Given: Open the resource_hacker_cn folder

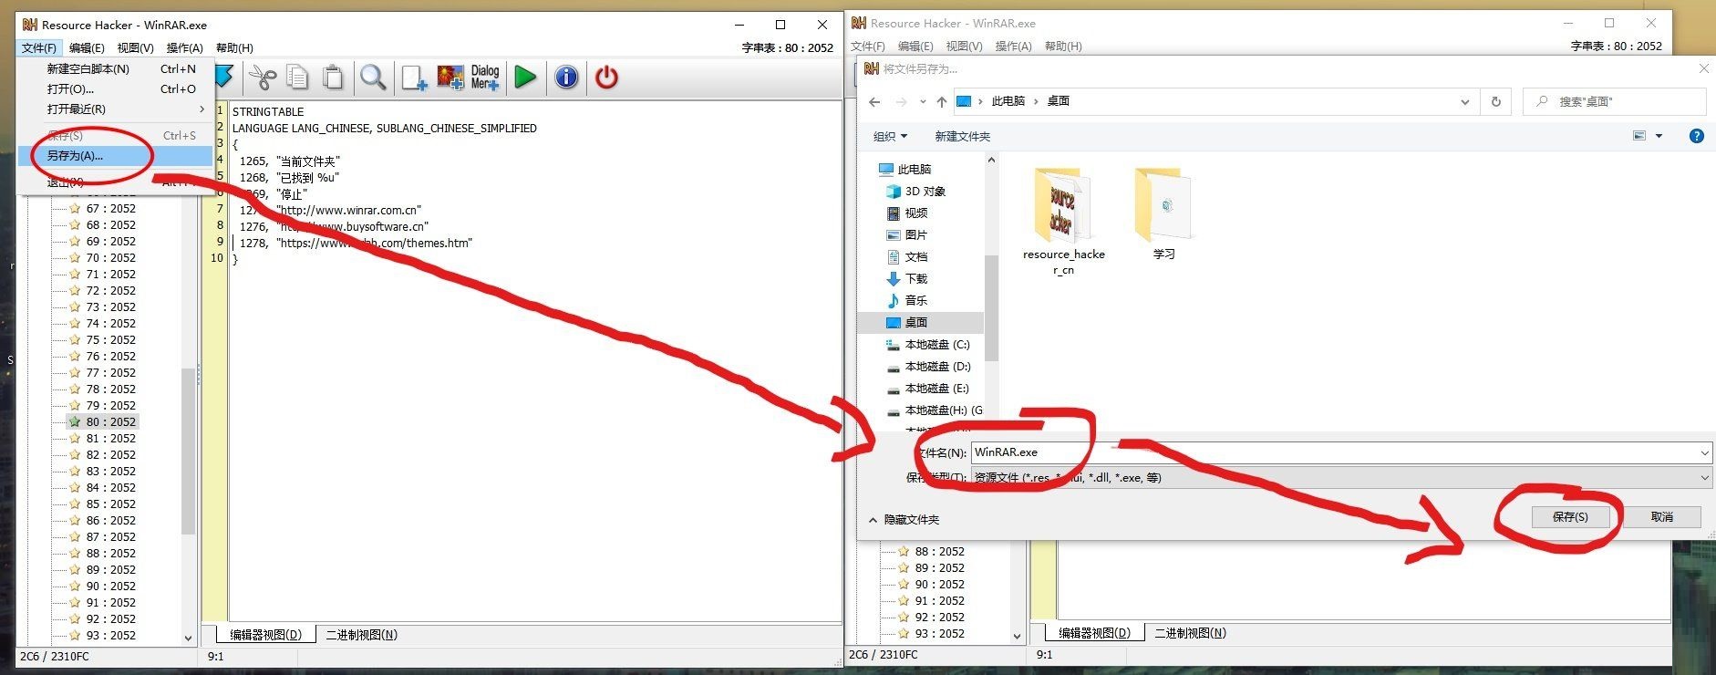Looking at the screenshot, I should tap(1063, 222).
